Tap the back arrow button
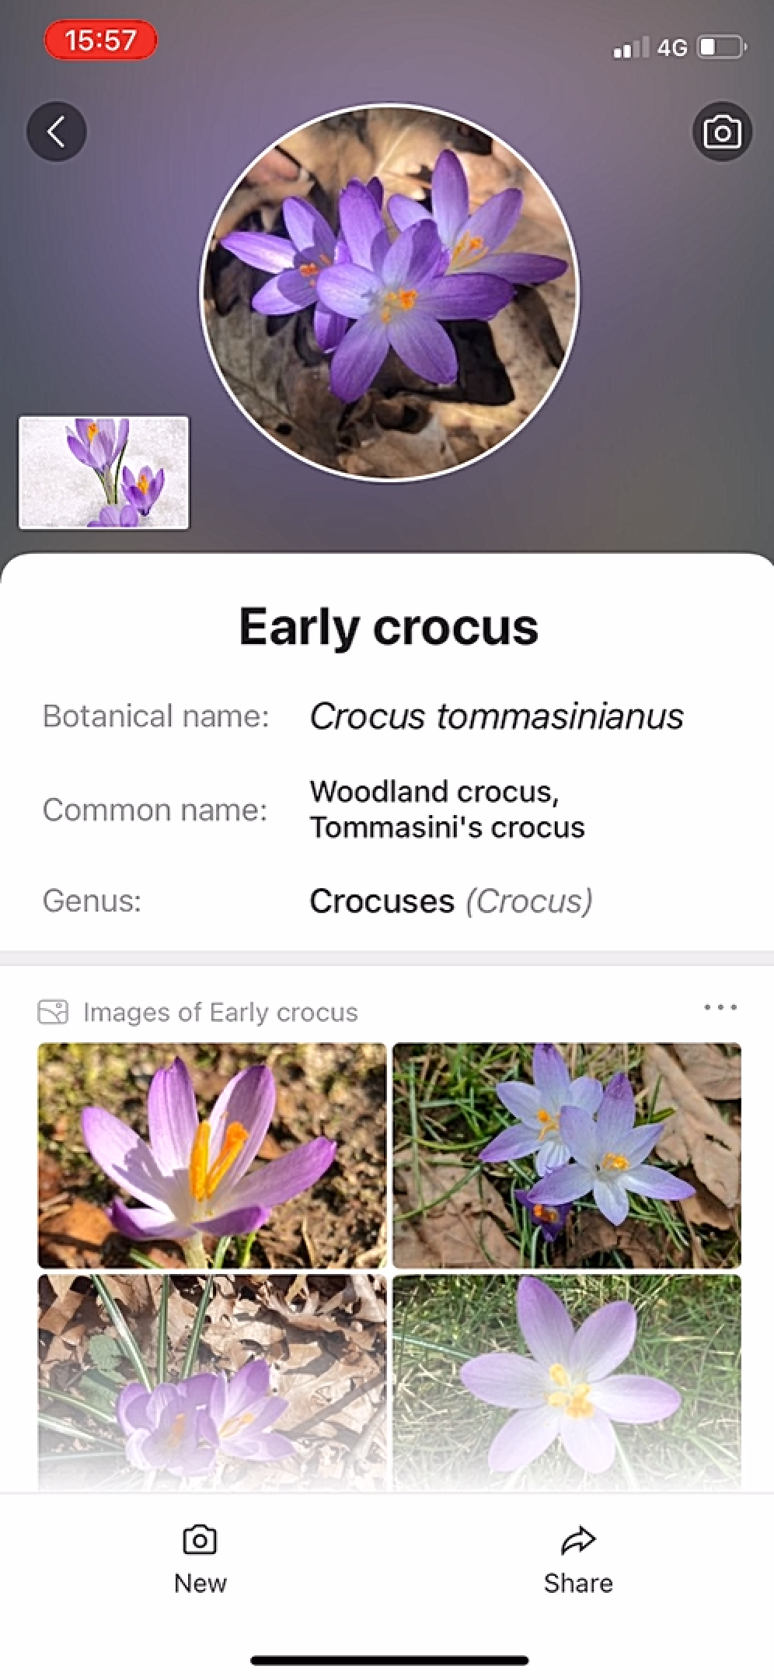Image resolution: width=774 pixels, height=1680 pixels. click(x=57, y=131)
